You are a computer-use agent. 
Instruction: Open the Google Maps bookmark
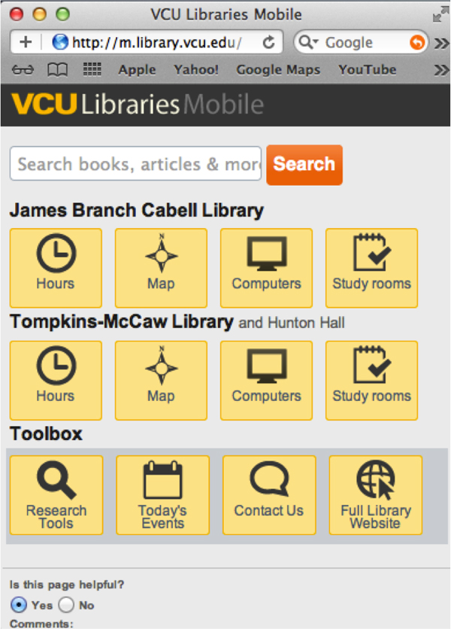coord(278,70)
